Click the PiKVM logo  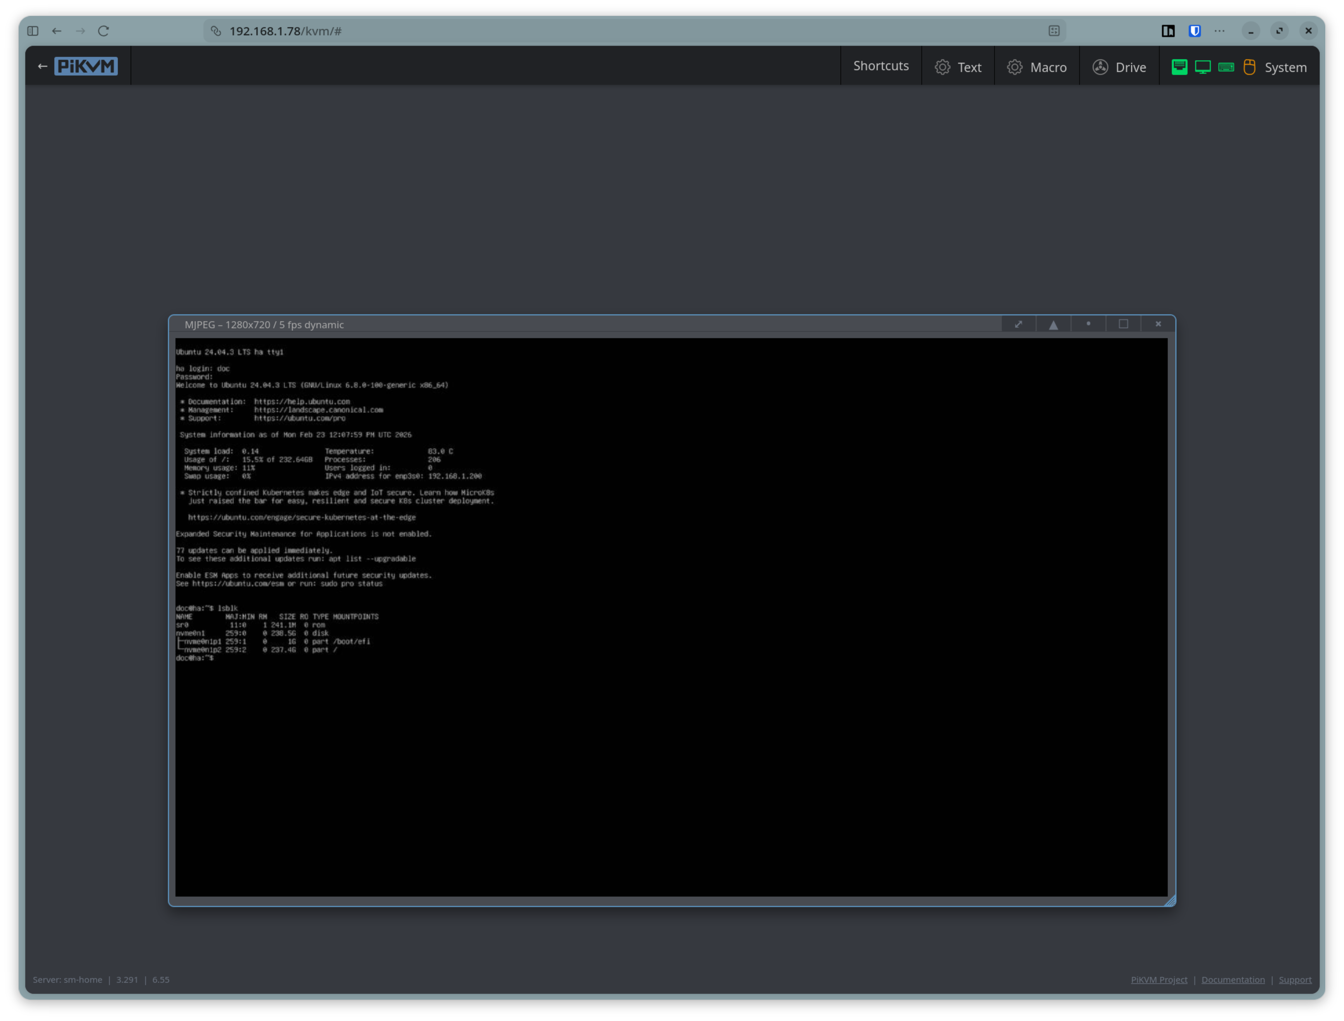86,66
